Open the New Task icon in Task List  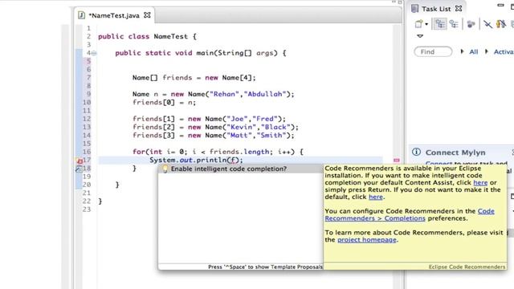419,24
